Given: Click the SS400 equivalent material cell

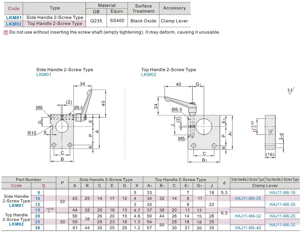Looking at the screenshot, I should (x=117, y=21).
